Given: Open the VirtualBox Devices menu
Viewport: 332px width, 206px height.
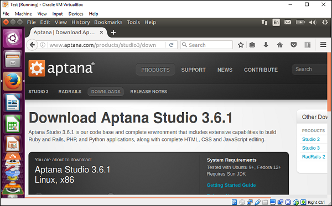Looking at the screenshot, I should tap(76, 14).
